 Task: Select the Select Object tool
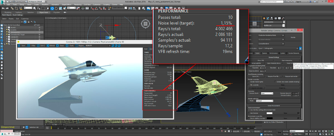[x=35, y=8]
